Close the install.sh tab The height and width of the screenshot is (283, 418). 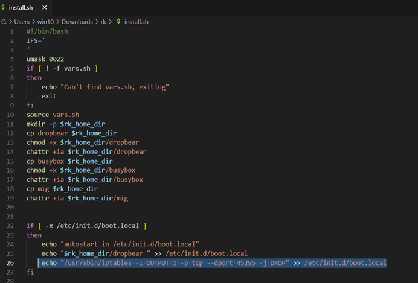click(45, 7)
